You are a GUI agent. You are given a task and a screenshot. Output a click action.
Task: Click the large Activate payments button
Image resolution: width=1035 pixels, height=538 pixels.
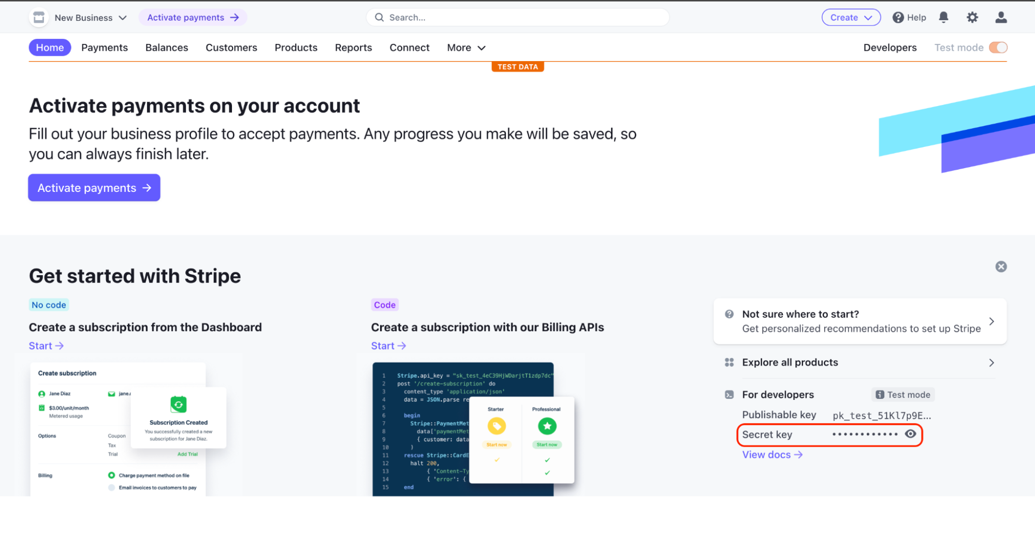coord(94,188)
